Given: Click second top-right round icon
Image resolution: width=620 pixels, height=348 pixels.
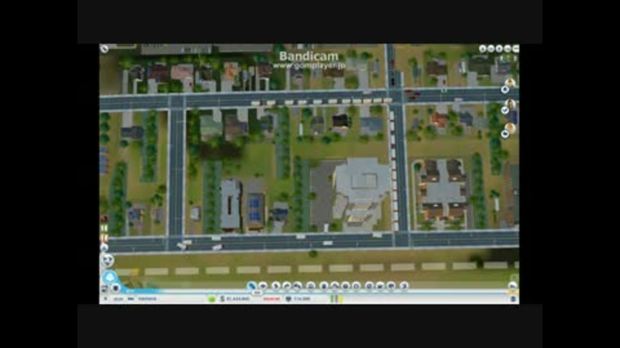Looking at the screenshot, I should click(x=491, y=49).
